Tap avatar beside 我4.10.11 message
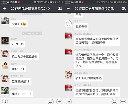This screenshot has height=104, width=128. pos(5,66)
